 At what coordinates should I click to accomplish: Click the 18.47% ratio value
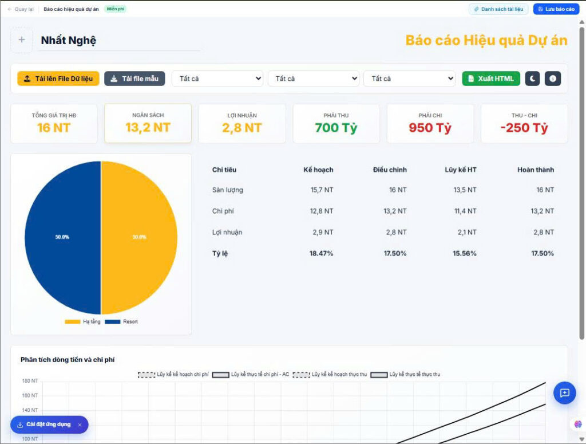(x=321, y=254)
